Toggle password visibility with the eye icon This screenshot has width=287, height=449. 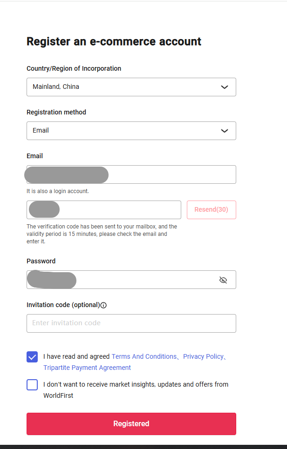[223, 280]
